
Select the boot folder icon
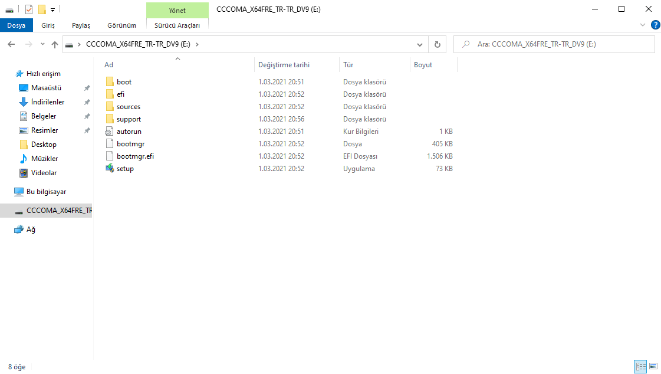click(x=110, y=82)
